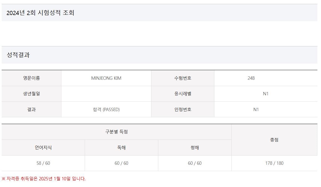Click the 결과 label cell
The width and height of the screenshot is (321, 187).
tap(31, 109)
